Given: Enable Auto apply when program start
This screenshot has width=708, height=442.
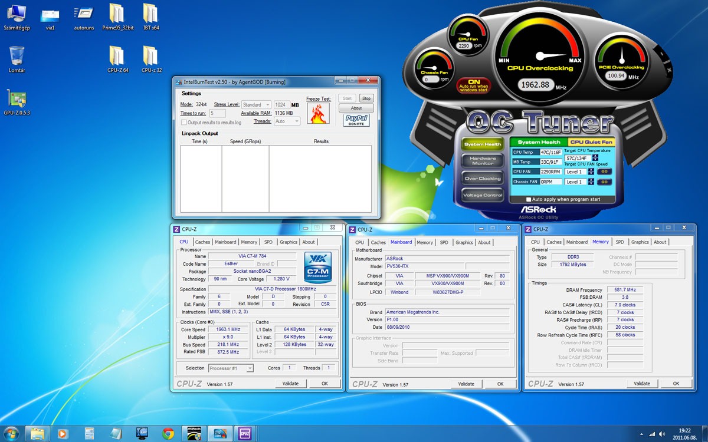Looking at the screenshot, I should pos(529,199).
